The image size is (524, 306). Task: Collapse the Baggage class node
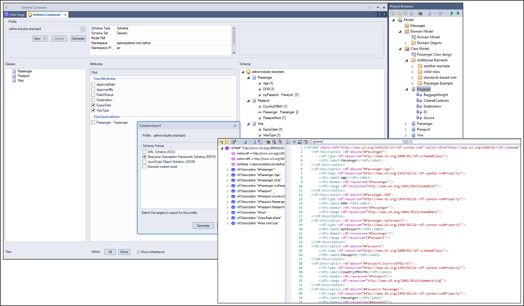(406, 89)
